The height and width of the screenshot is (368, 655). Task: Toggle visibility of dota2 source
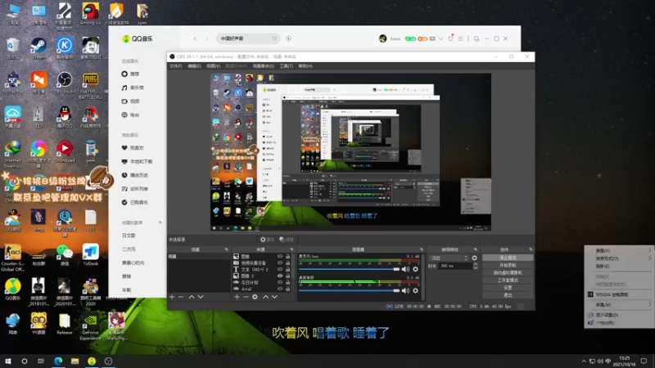click(280, 289)
